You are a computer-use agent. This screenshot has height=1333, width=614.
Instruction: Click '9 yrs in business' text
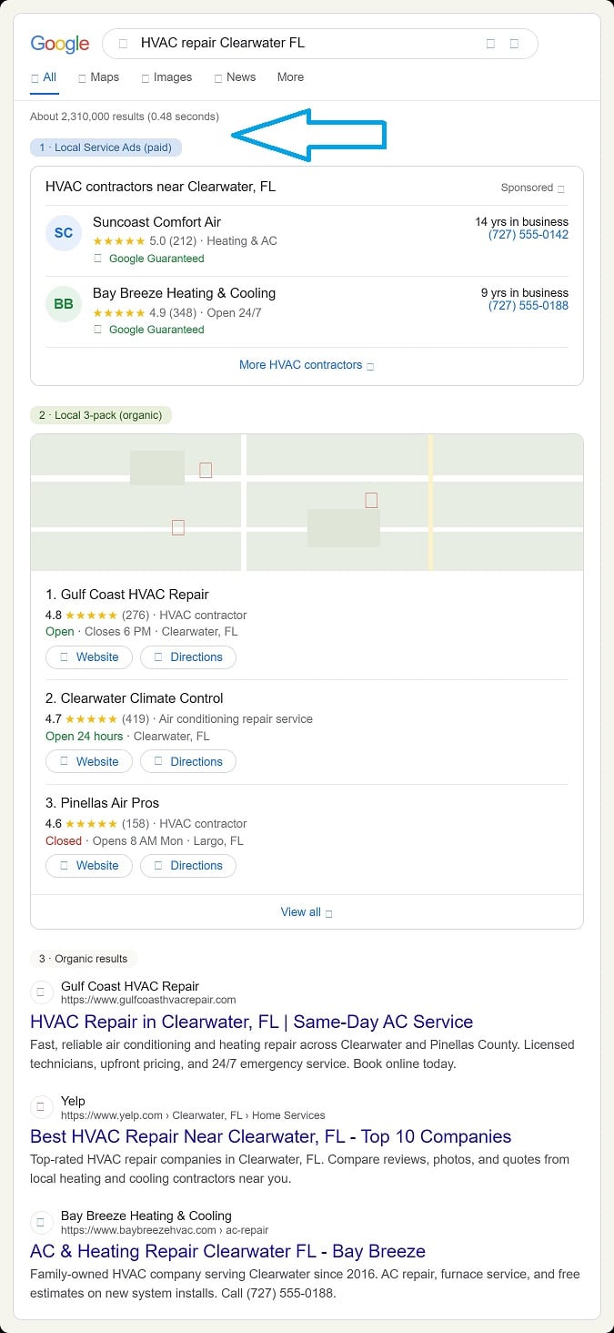pos(525,293)
